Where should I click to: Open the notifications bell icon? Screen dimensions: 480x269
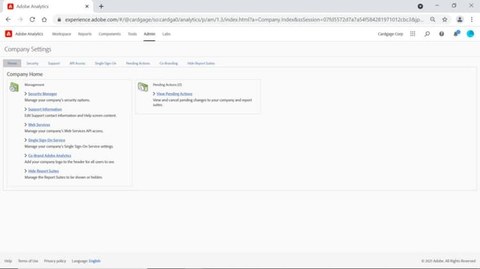pos(456,34)
